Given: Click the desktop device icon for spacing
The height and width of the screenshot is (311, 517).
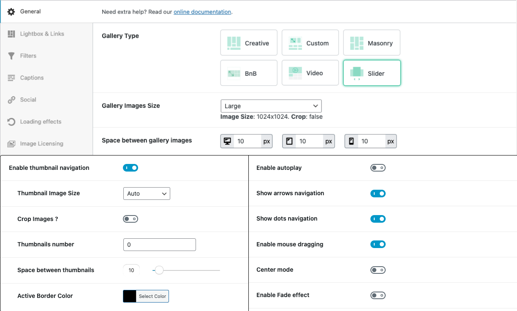Looking at the screenshot, I should [227, 142].
